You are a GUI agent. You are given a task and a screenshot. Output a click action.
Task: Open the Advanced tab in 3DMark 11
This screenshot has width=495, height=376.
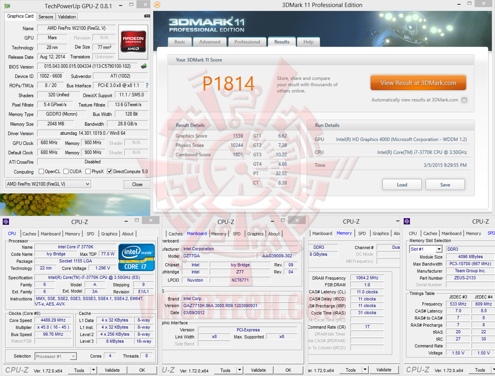pos(210,42)
